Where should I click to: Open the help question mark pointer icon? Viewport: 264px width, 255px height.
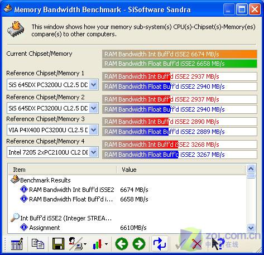(218, 244)
